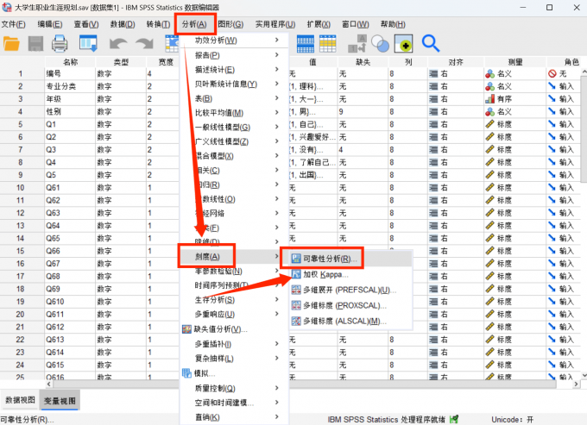Click missing value cell 9 in 性别 row

tap(363, 112)
